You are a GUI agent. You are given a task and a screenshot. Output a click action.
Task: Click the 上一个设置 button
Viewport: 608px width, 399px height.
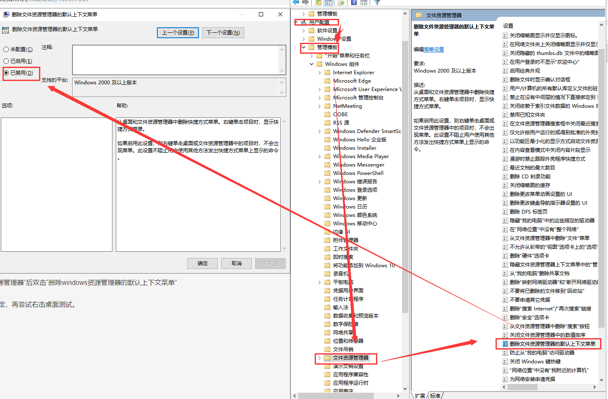coord(178,33)
